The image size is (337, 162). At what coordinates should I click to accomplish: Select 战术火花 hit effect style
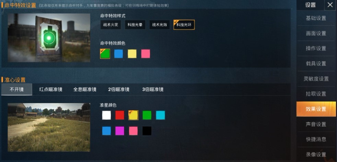111,25
